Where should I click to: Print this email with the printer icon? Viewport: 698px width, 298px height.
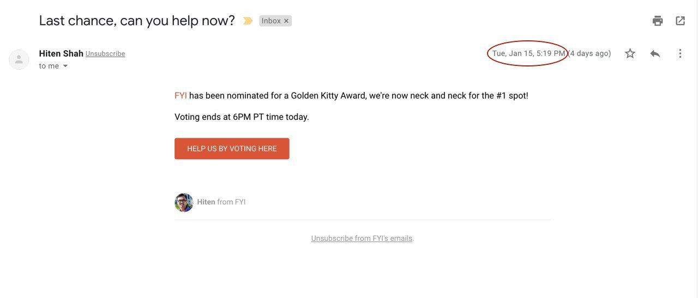[658, 21]
